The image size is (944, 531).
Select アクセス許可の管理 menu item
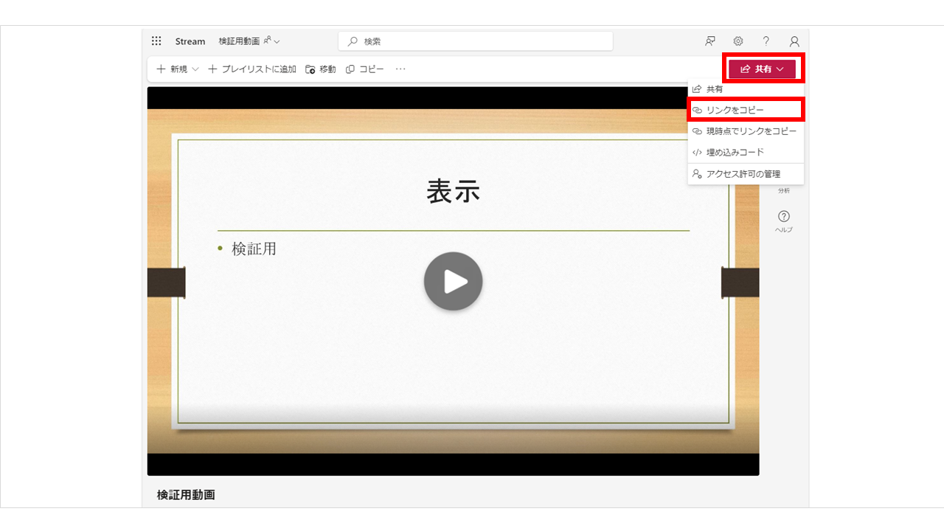[x=746, y=174]
